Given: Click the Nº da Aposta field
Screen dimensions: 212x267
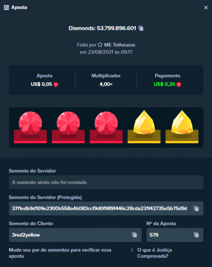Looking at the screenshot, I should click(x=168, y=235).
